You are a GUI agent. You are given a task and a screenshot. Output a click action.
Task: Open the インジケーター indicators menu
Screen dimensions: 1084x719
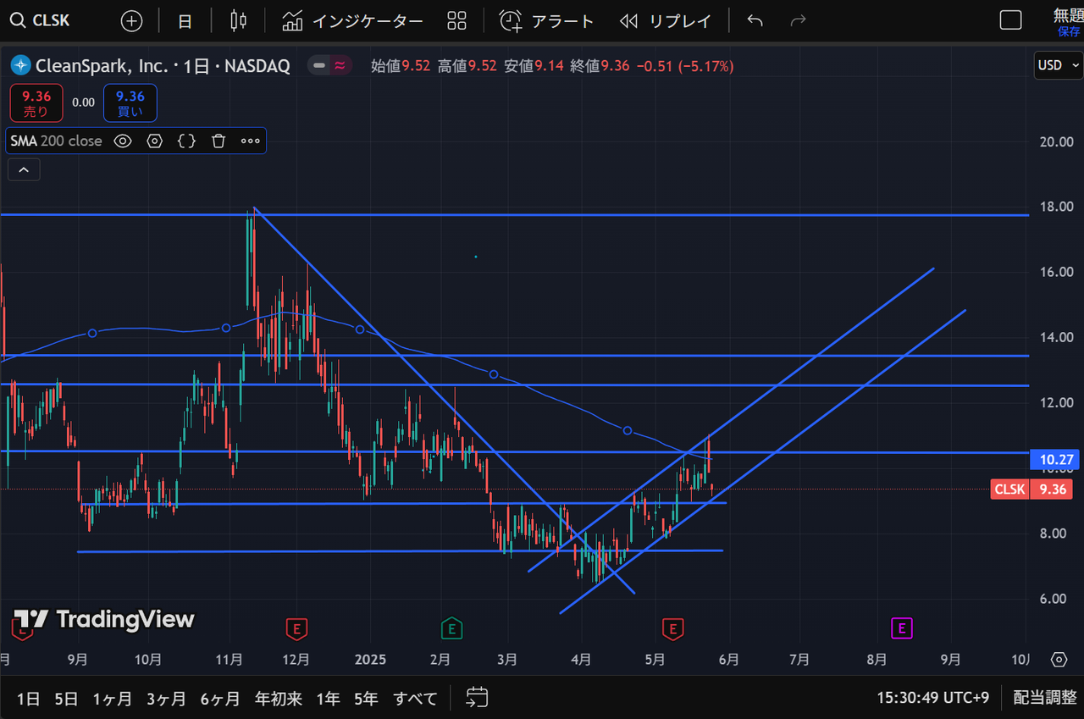352,21
